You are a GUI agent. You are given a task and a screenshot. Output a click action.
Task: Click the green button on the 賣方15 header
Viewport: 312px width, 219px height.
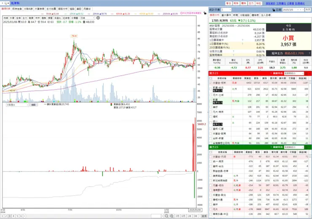(306, 147)
